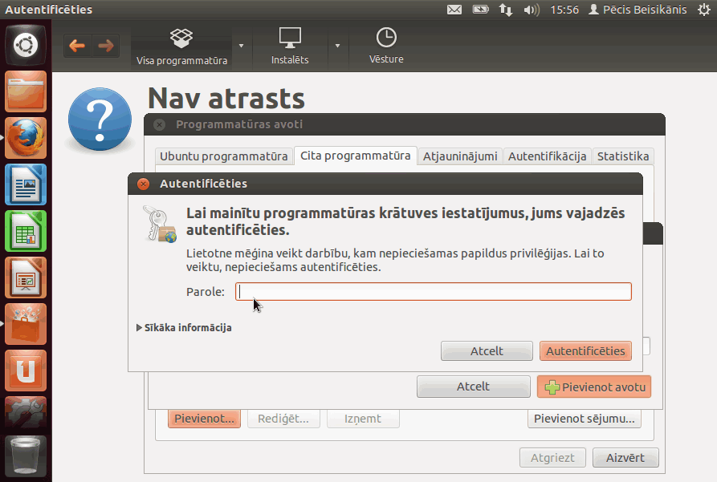Open the Ubuntu Dash home launcher
The image size is (717, 482).
click(26, 45)
